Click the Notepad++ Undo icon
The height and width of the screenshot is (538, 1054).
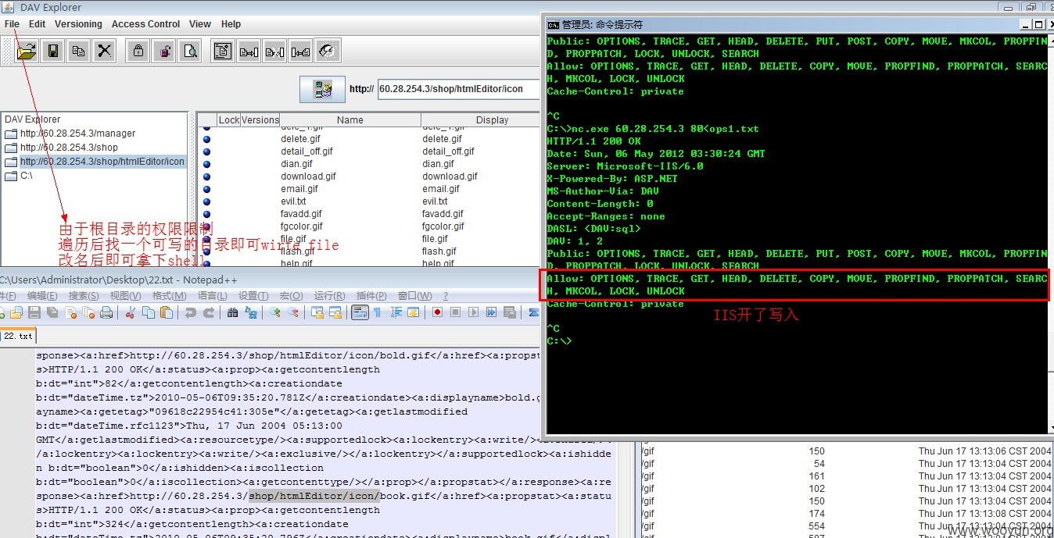[x=190, y=312]
